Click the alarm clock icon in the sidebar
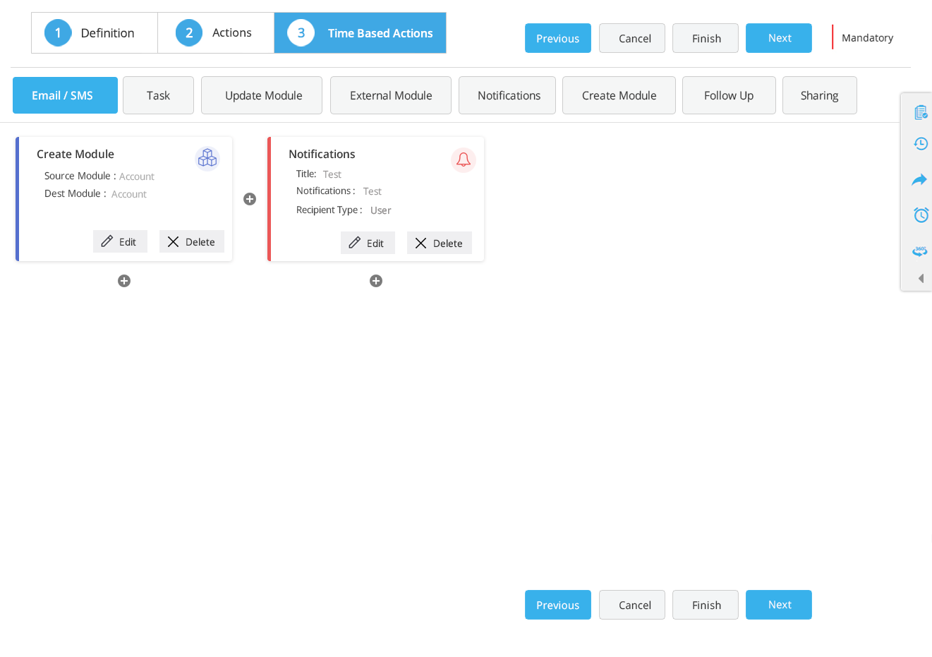932x657 pixels. 920,215
